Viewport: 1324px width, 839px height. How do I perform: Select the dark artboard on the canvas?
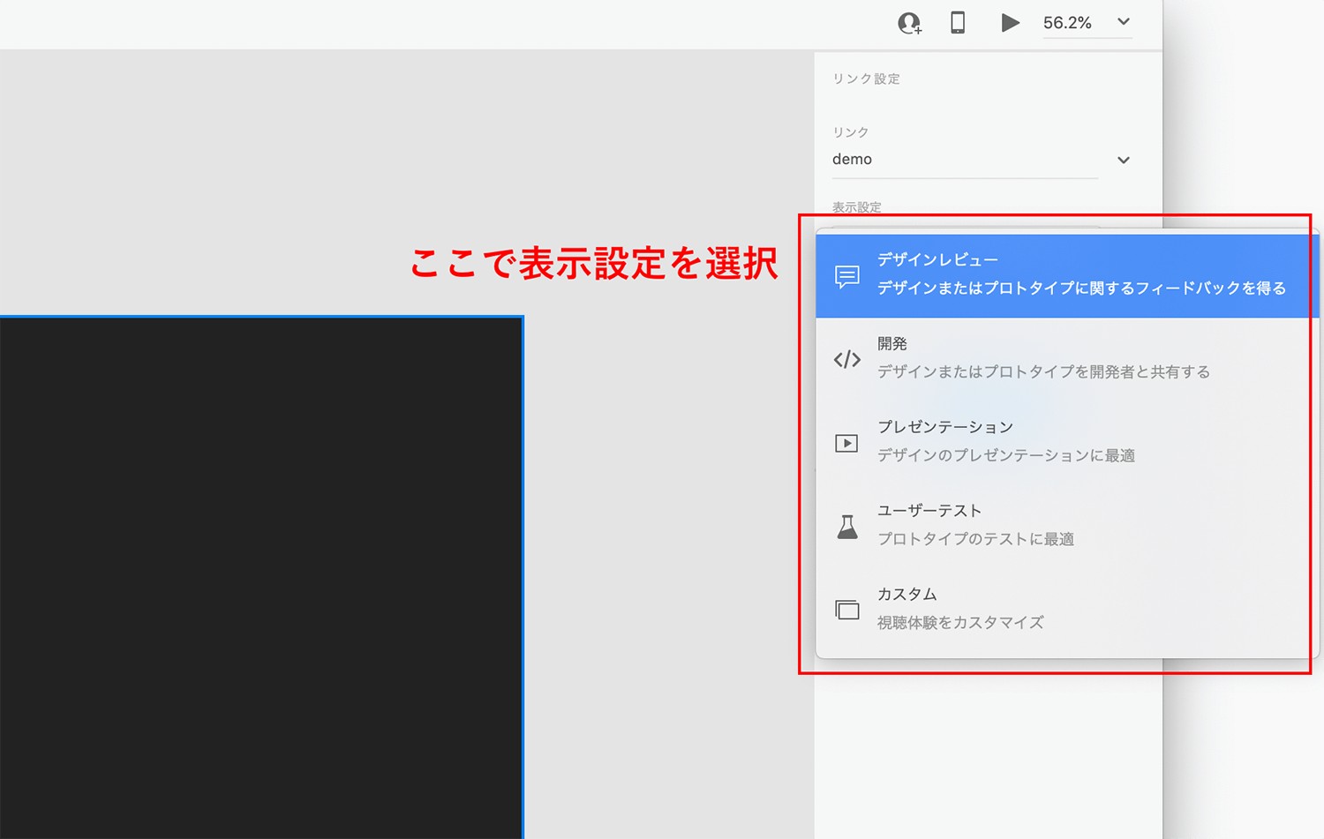pos(261,577)
